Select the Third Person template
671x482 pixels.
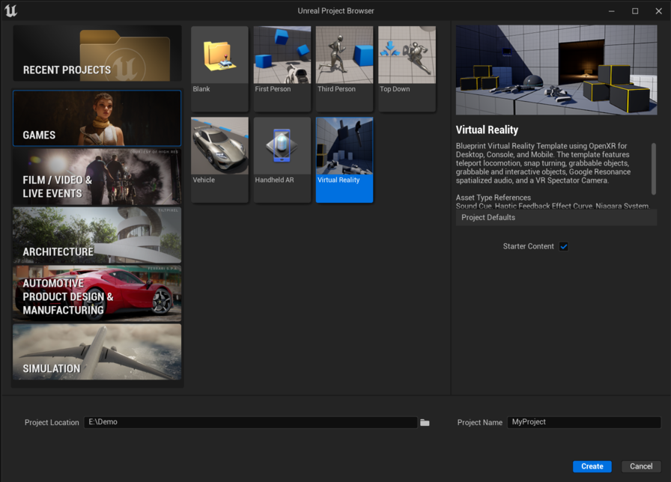point(344,67)
